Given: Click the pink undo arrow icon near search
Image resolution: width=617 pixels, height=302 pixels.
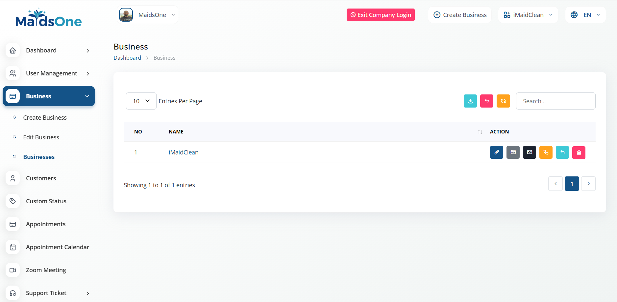Looking at the screenshot, I should (486, 101).
